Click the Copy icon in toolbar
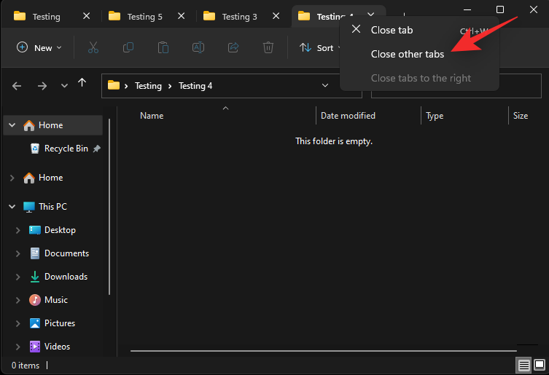This screenshot has height=375, width=549. click(x=128, y=47)
